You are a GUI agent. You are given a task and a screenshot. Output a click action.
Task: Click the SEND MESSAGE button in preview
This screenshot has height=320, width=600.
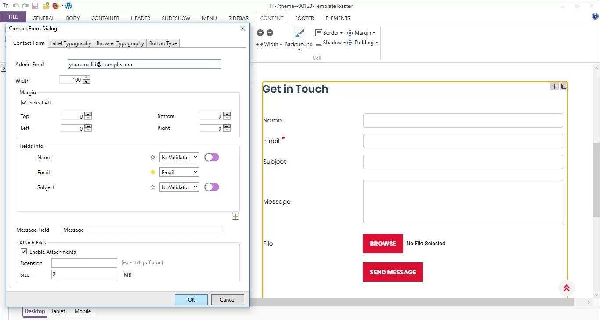(x=392, y=272)
